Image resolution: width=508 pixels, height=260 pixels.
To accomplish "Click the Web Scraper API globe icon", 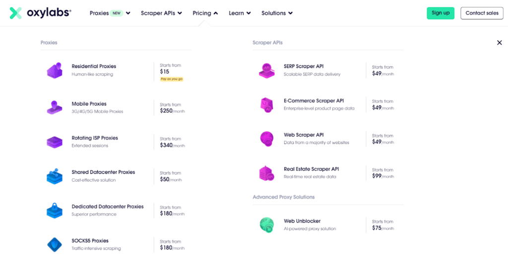I will click(x=266, y=139).
